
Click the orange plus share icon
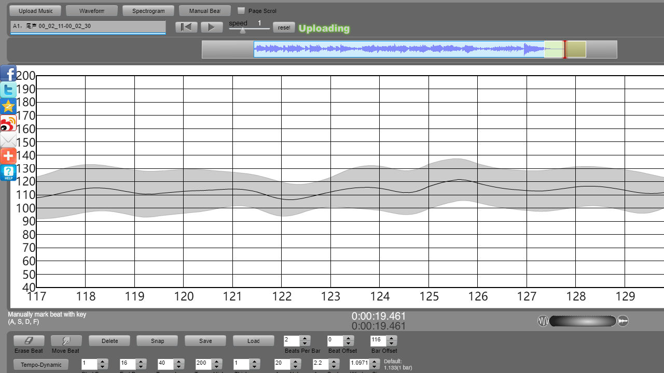click(x=8, y=156)
